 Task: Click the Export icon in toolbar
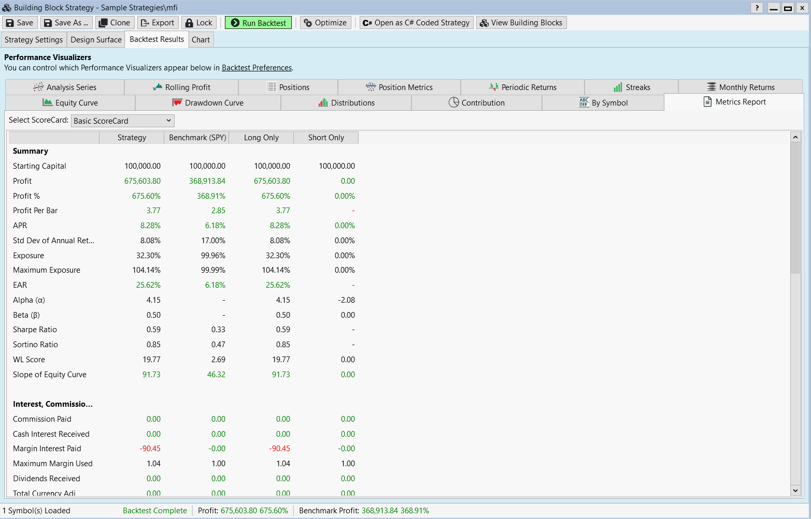coord(145,23)
